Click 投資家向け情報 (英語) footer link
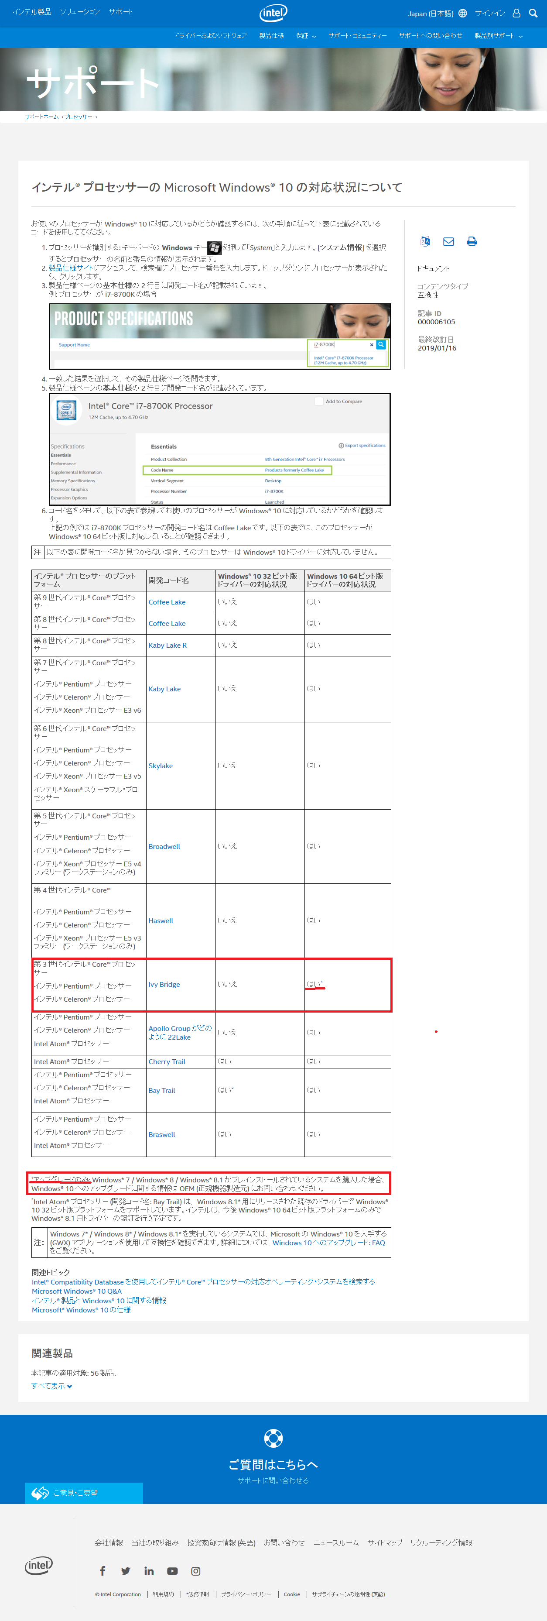This screenshot has width=547, height=1621. pyautogui.click(x=221, y=1542)
